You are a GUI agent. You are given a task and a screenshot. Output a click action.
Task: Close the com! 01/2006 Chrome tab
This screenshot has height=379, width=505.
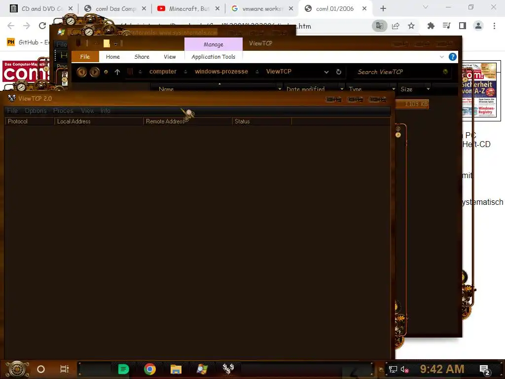(364, 9)
